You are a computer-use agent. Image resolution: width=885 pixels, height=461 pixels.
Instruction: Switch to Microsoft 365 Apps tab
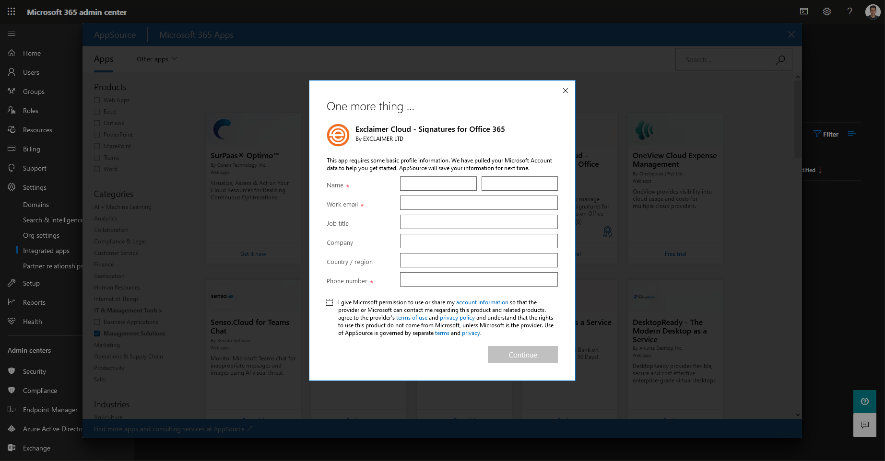196,35
